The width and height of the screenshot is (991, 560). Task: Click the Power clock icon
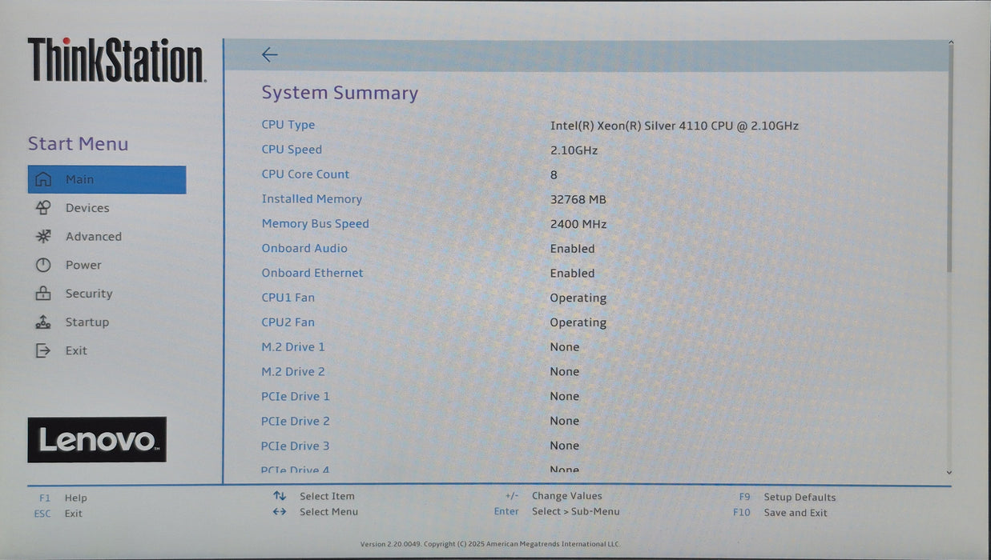click(x=43, y=265)
